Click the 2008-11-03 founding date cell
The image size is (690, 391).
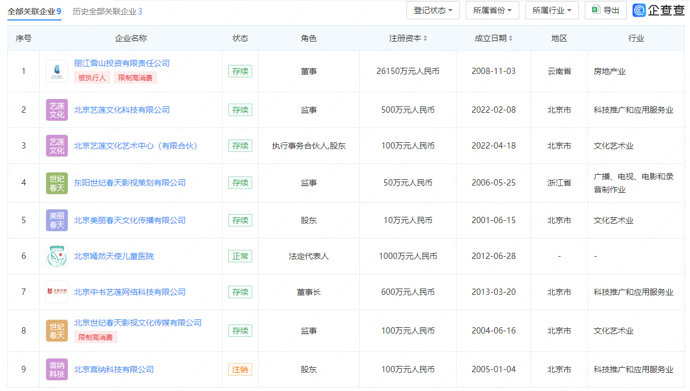[x=494, y=71]
